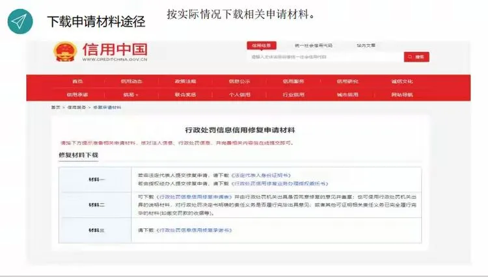The height and width of the screenshot is (277, 488).
Task: Open the 个人信用 navigation item
Action: coord(239,94)
